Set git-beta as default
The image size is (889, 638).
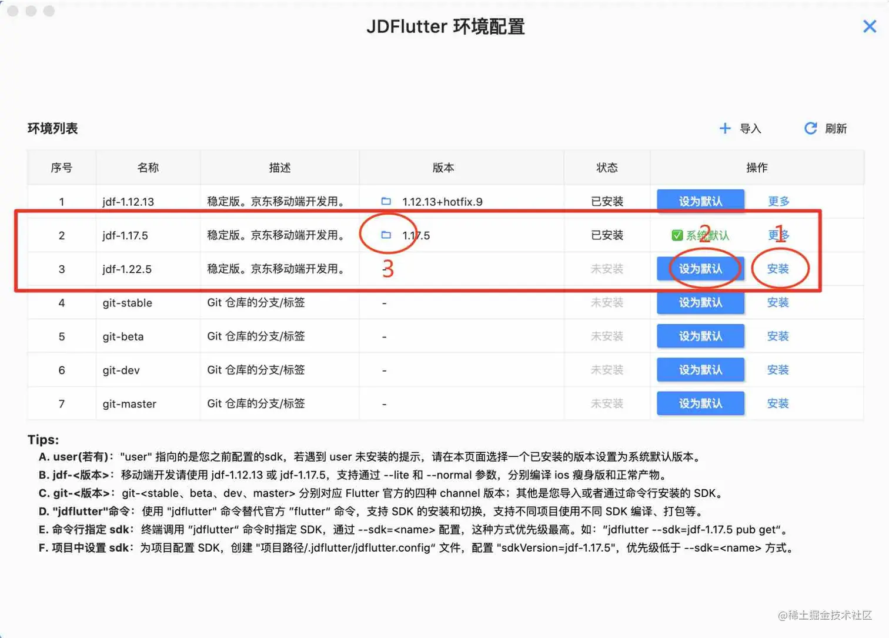700,336
